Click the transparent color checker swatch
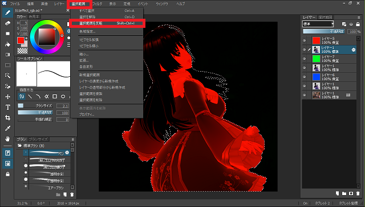The height and width of the screenshot is (207, 365). (23, 51)
